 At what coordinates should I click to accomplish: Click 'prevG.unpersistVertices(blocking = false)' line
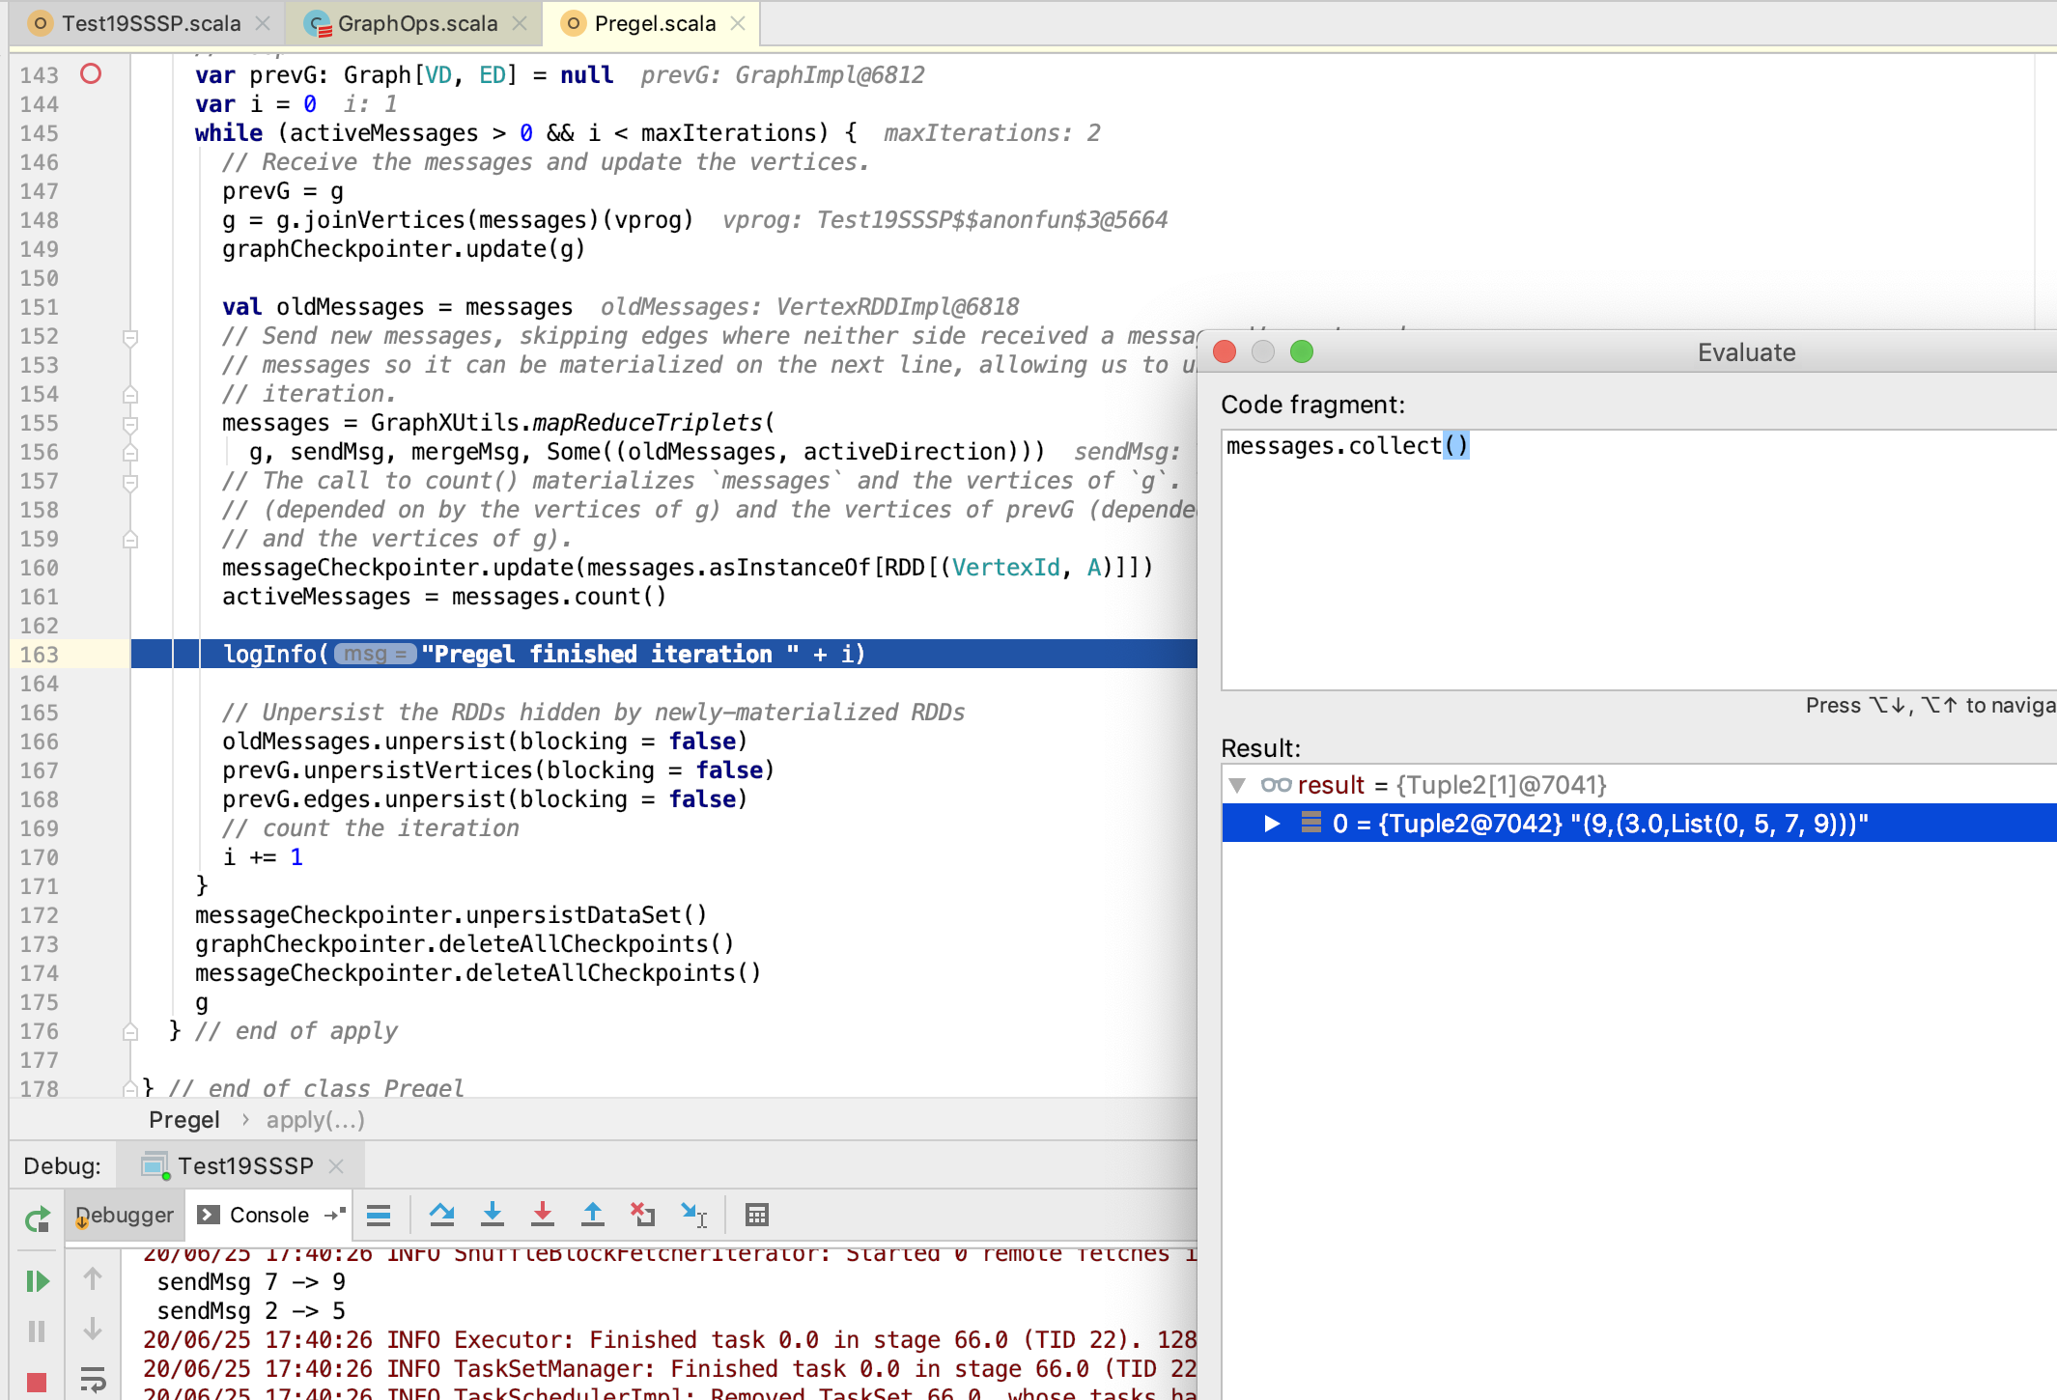498,770
